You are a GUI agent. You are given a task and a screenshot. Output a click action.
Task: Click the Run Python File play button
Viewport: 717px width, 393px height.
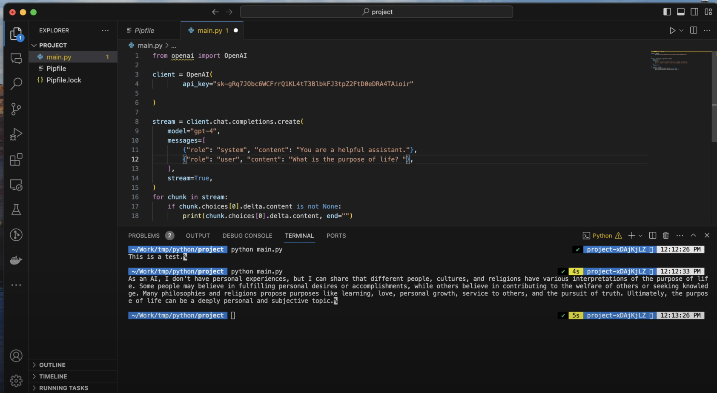(x=672, y=31)
